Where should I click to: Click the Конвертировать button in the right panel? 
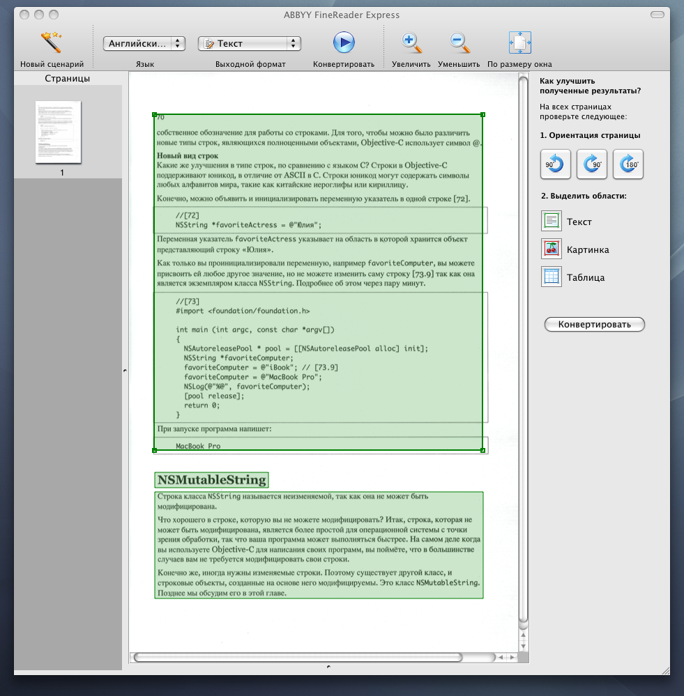594,325
